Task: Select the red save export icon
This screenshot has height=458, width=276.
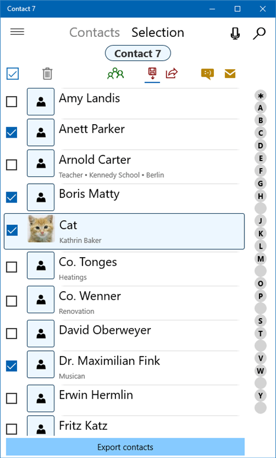Action: pos(152,74)
